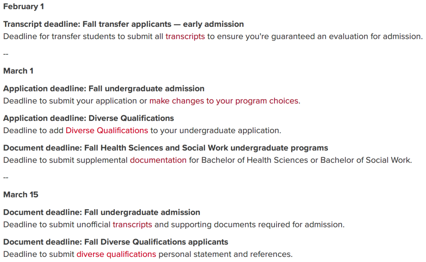Click the March 1 date heading
The image size is (426, 262).
pos(18,71)
